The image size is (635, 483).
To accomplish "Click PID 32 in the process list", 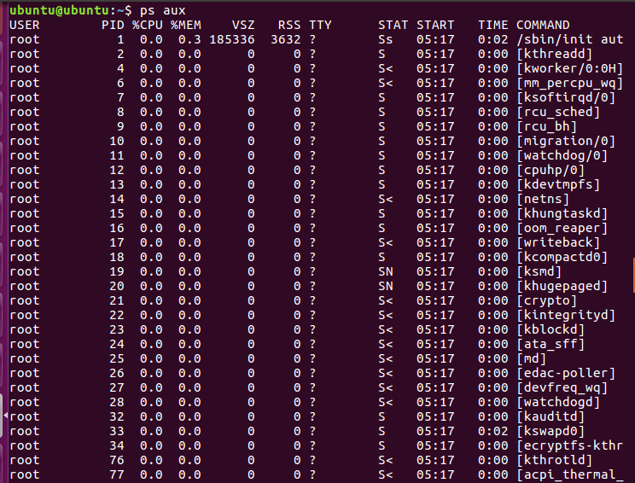I will [117, 416].
